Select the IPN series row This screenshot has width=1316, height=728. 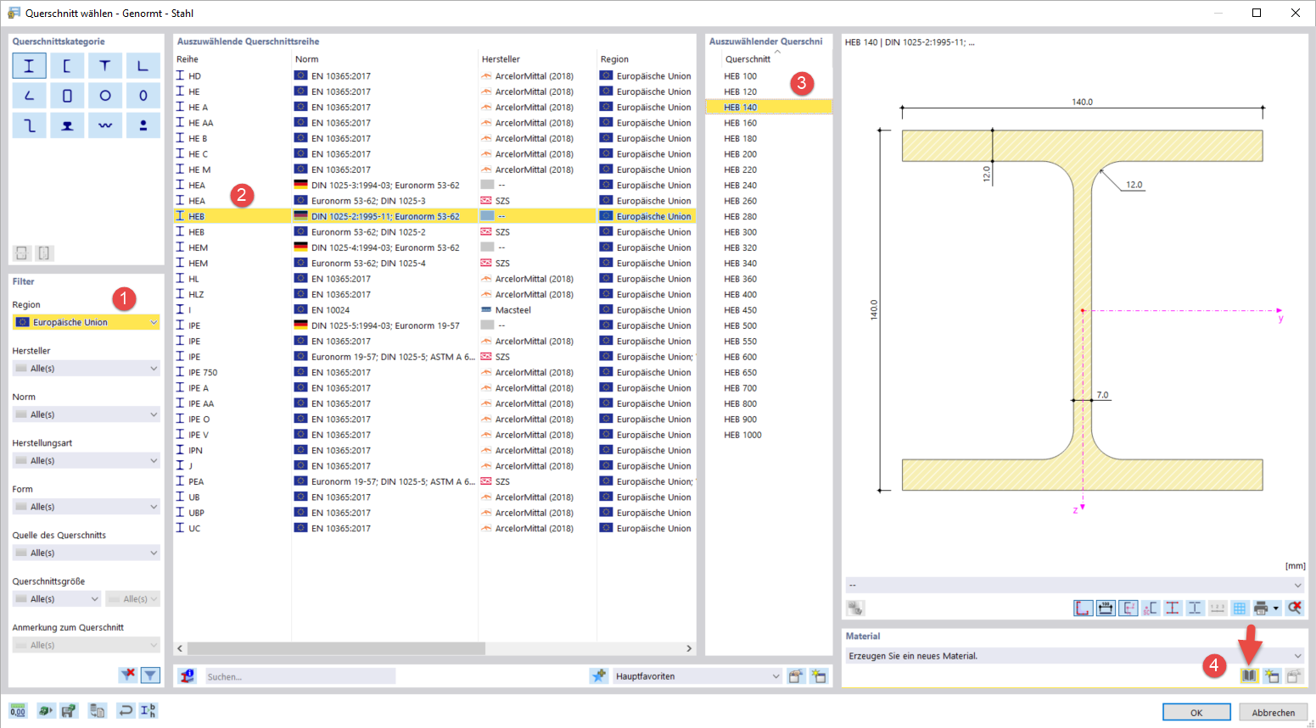(434, 451)
